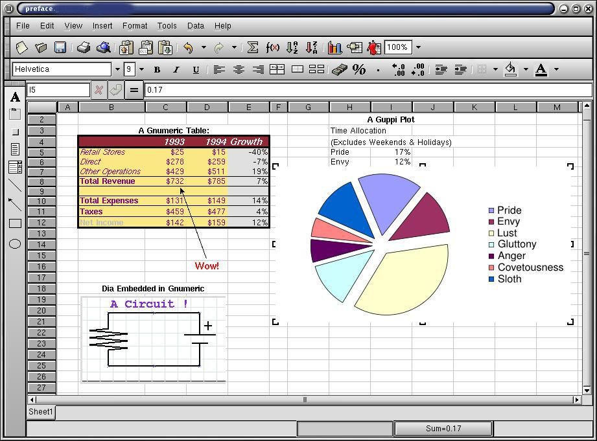Click the Cut icon in the toolbar
This screenshot has width=597, height=441.
126,47
